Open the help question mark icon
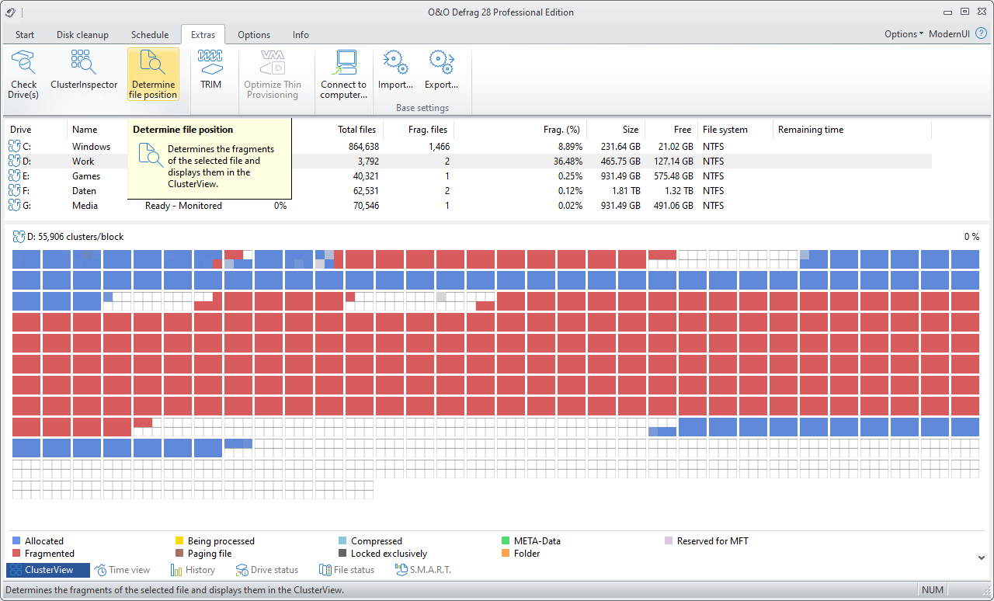Viewport: 994px width, 601px height. pos(981,34)
